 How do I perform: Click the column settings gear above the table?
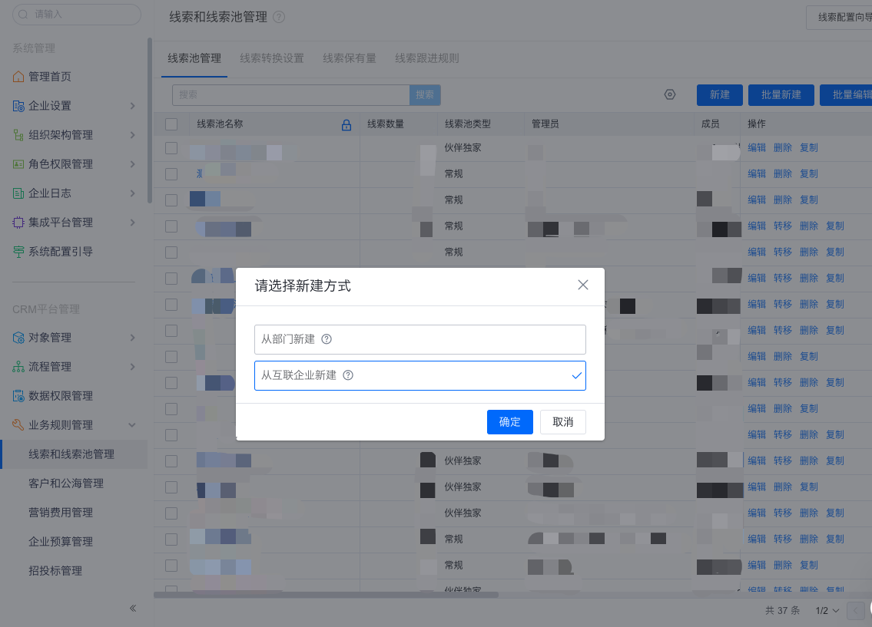[669, 94]
